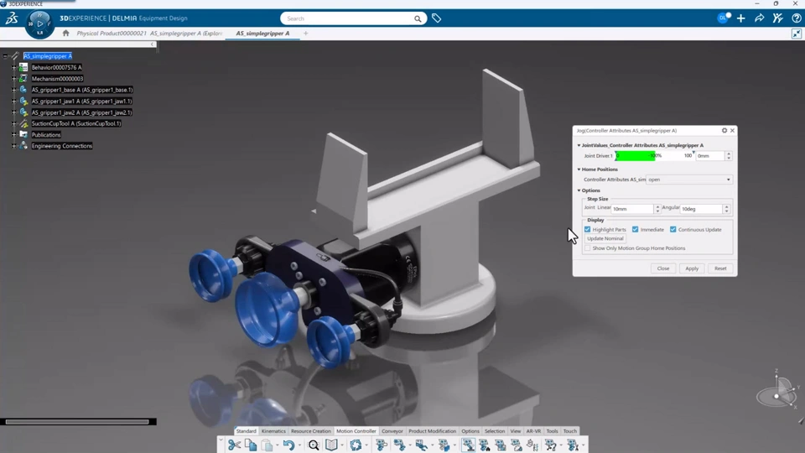Screen dimensions: 805x453
Task: Click the Apply button in Jog dialog
Action: click(x=692, y=268)
